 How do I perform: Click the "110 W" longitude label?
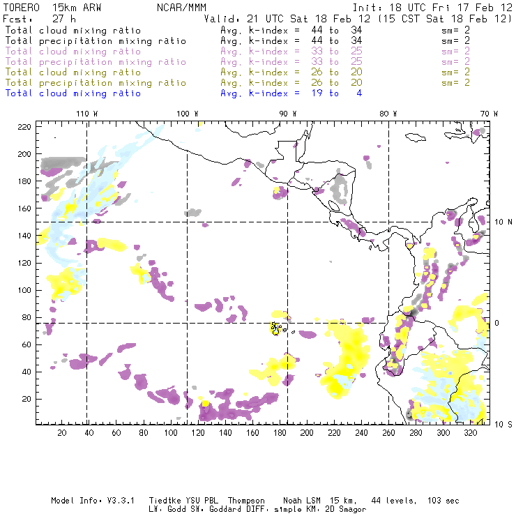click(86, 114)
